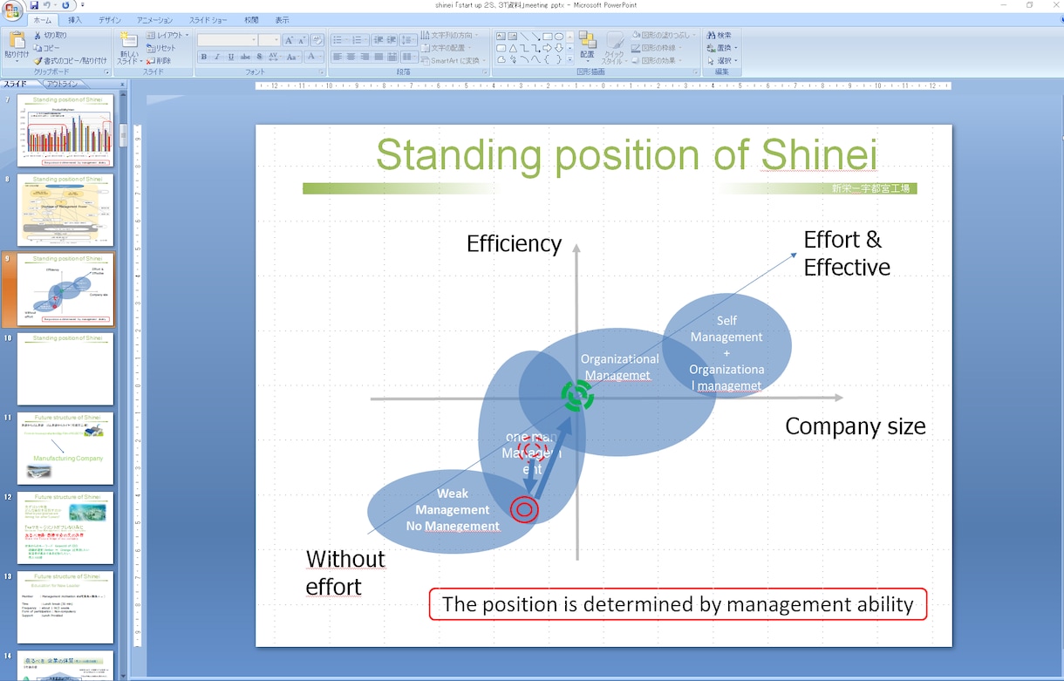Toggle Underline formatting button
Viewport: 1064px width, 681px height.
click(x=231, y=57)
